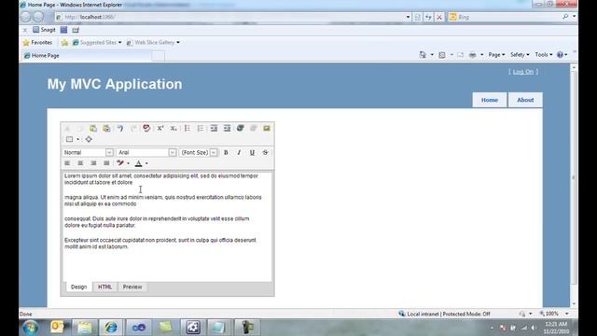This screenshot has height=336, width=597.
Task: Open the Safety menu in IE command bar
Action: point(520,55)
